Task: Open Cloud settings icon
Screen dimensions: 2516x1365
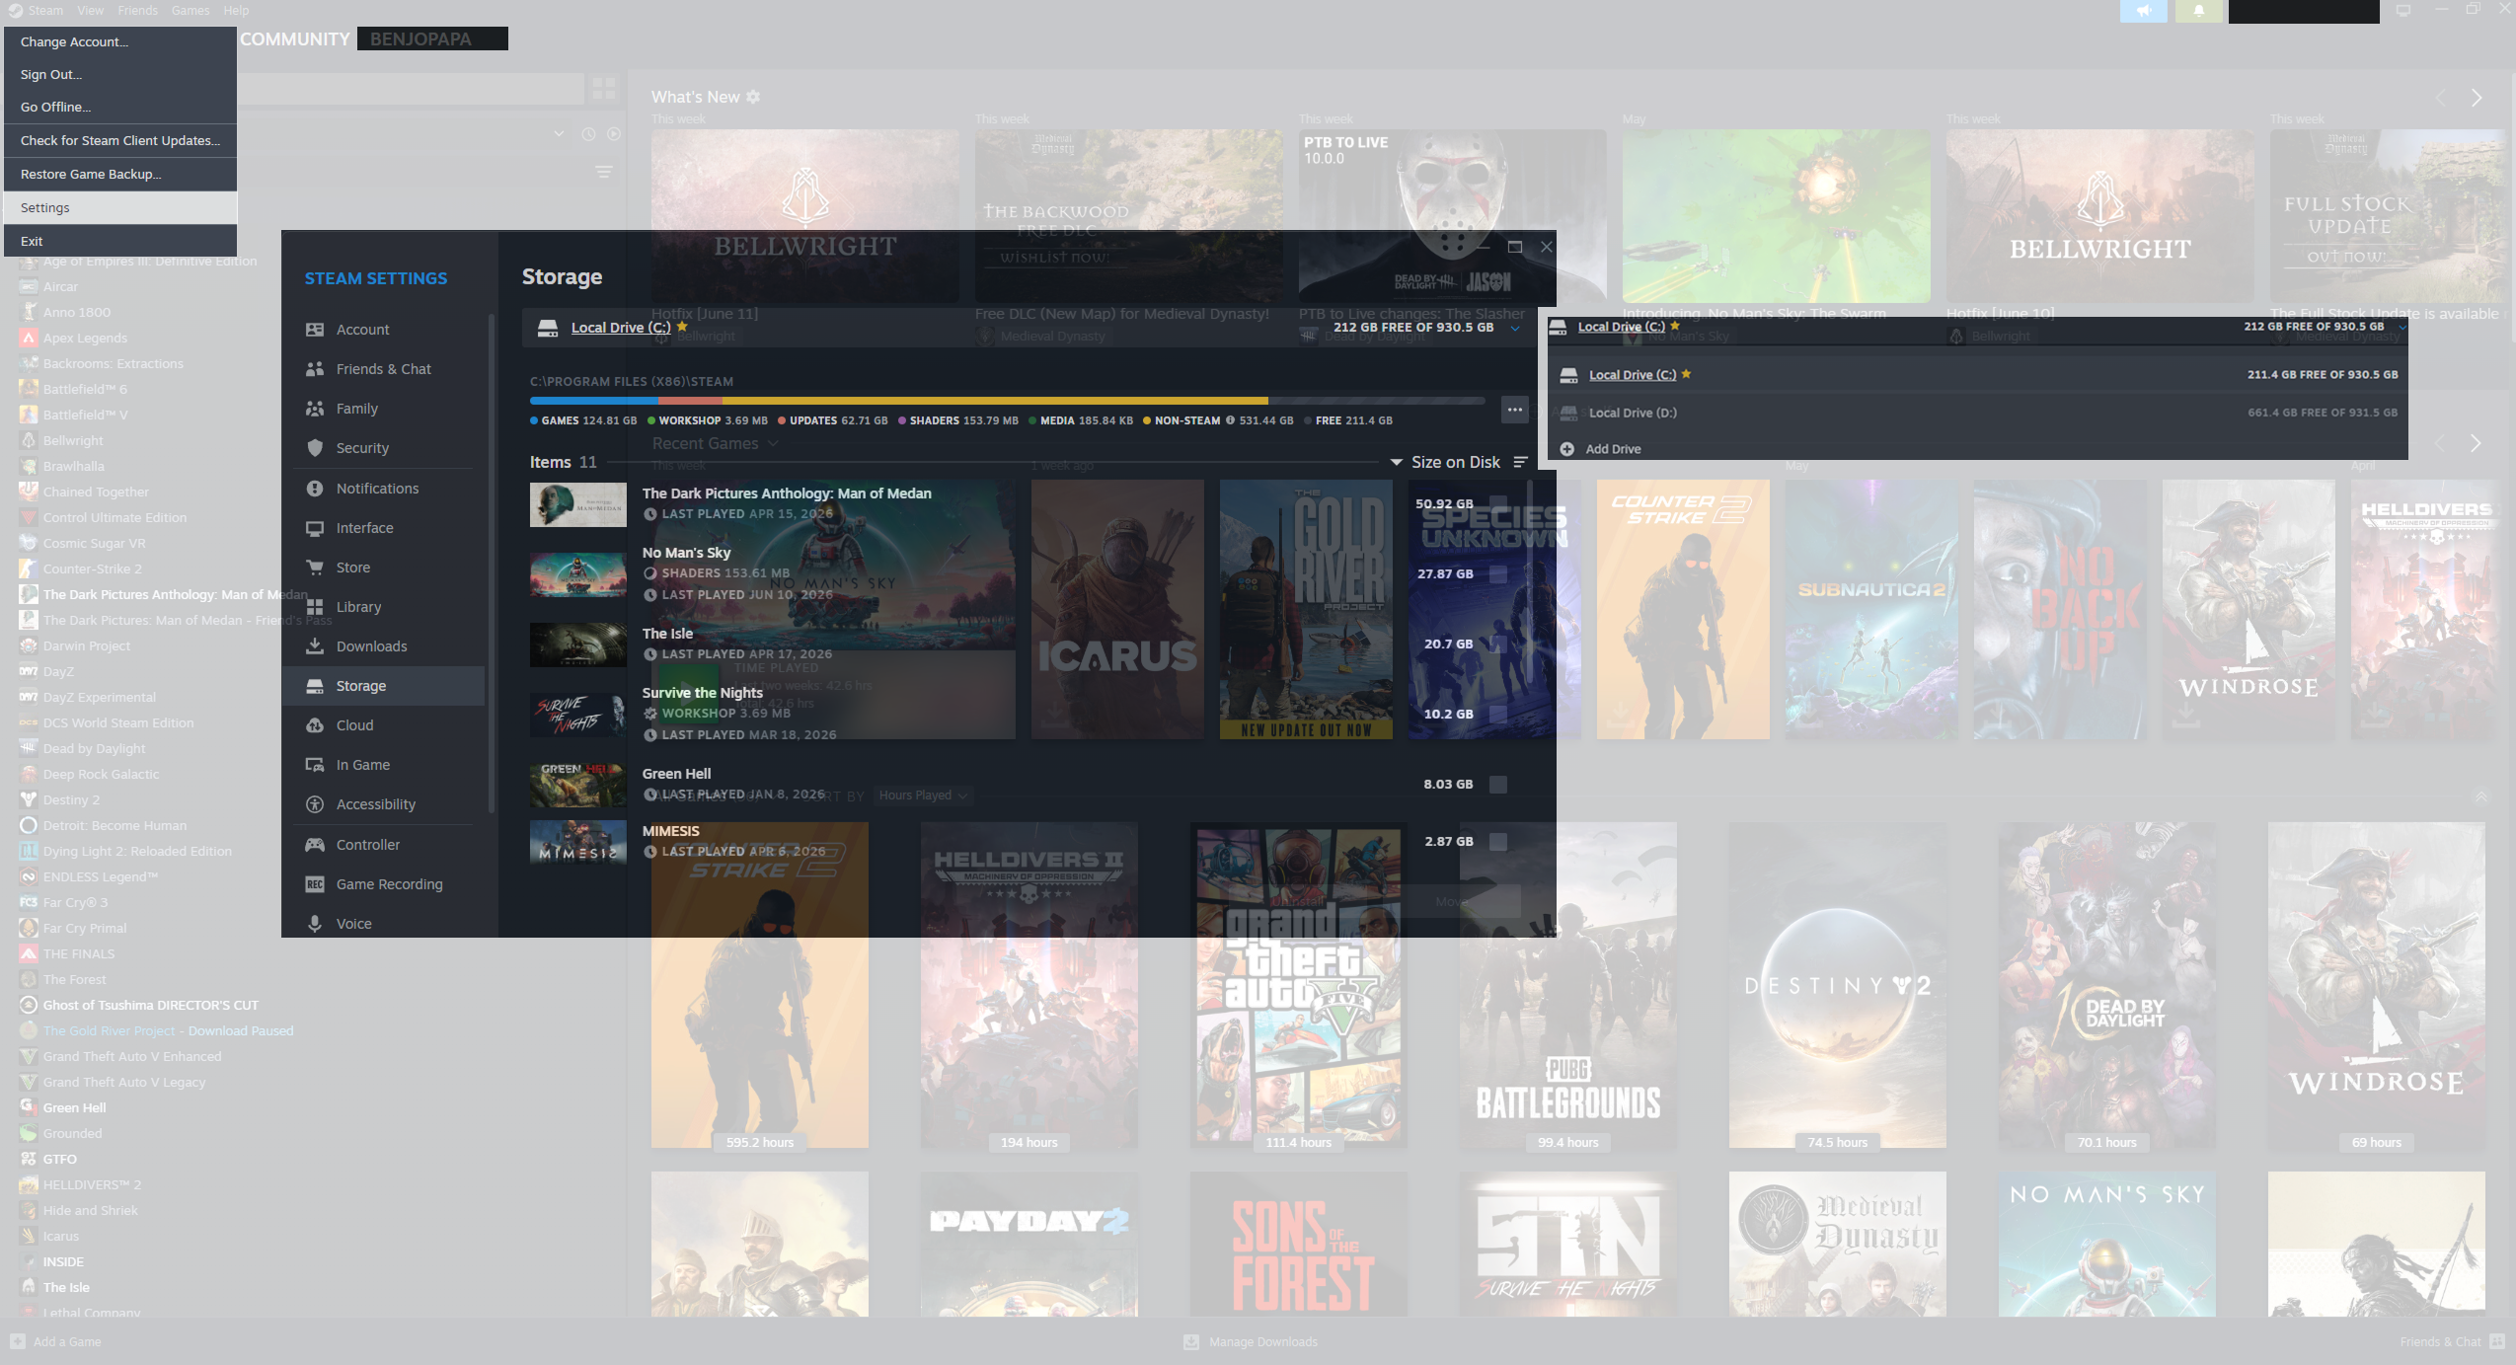Action: coord(315,725)
